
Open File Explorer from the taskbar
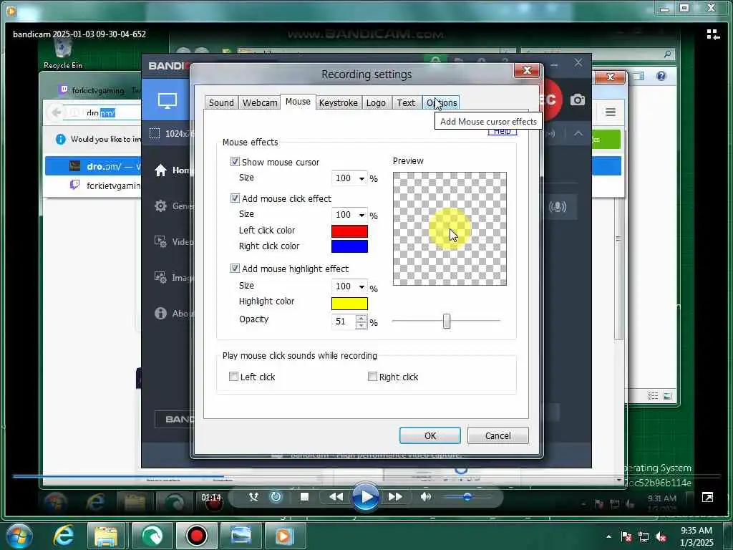click(106, 536)
